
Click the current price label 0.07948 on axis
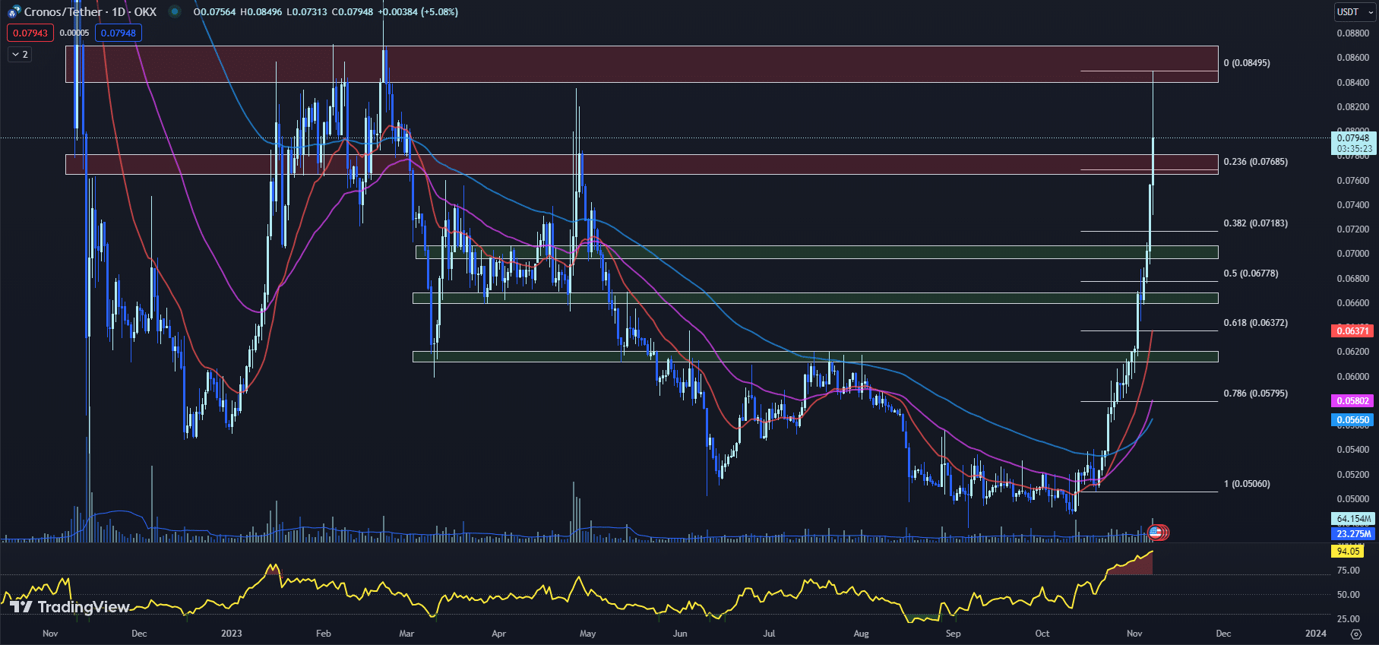coord(1352,138)
